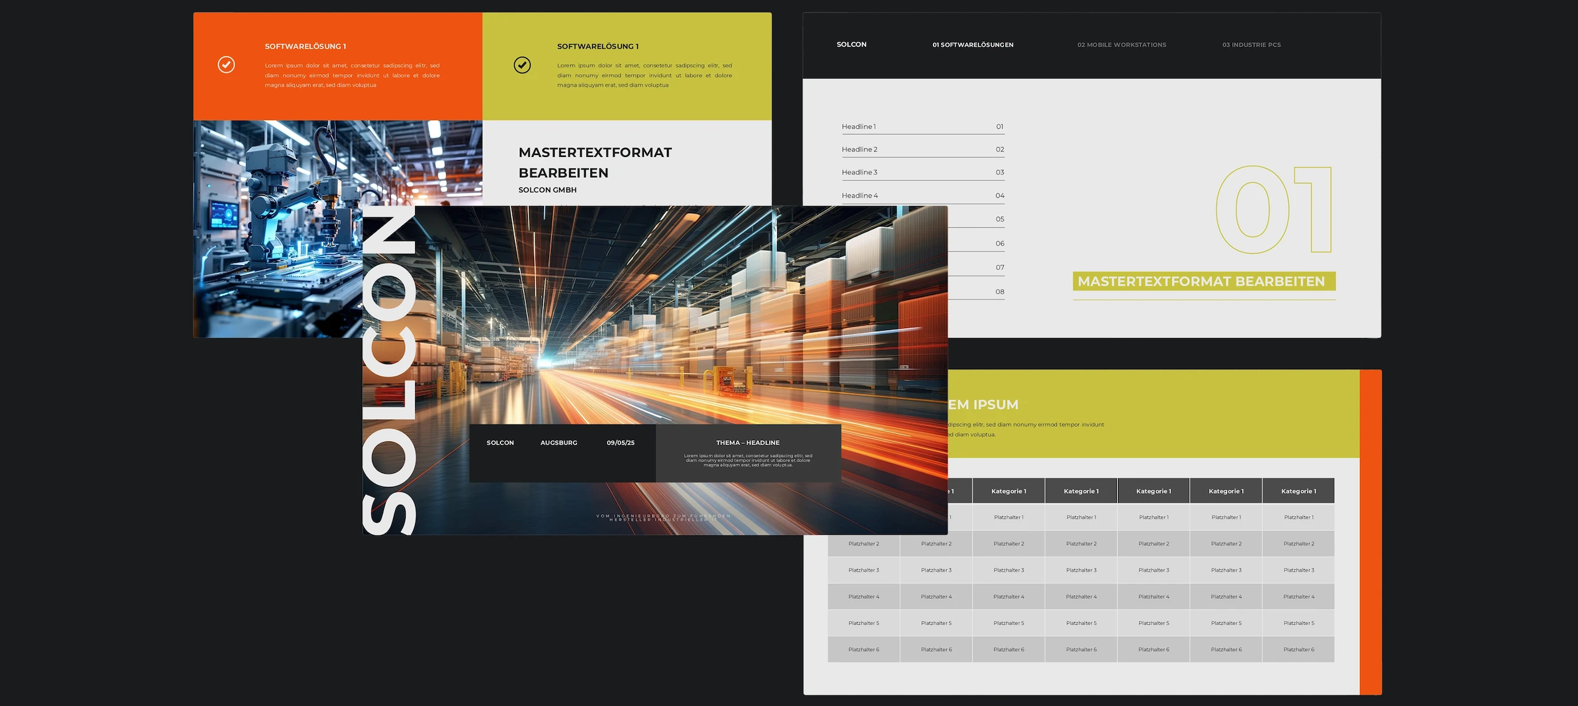Select Headline 1 in the contents list
Viewport: 1578px width, 706px height.
pyautogui.click(x=859, y=126)
